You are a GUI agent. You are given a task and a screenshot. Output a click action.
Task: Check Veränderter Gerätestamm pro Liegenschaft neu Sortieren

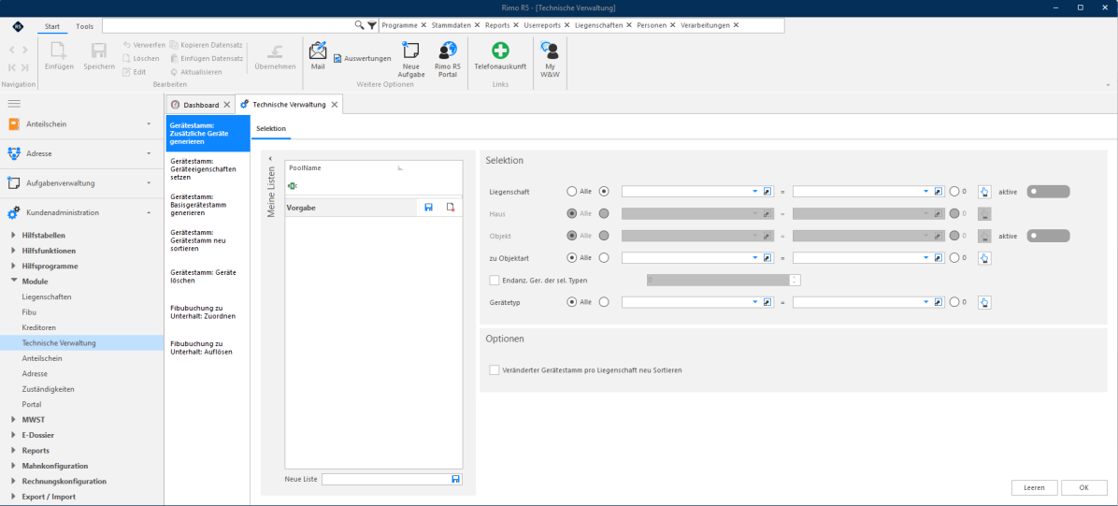point(494,369)
